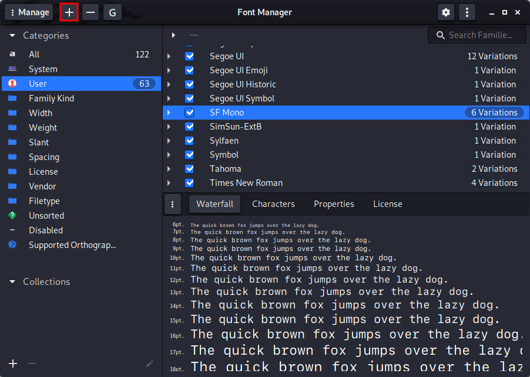Uncheck the Times New Roman checkbox

coord(189,183)
